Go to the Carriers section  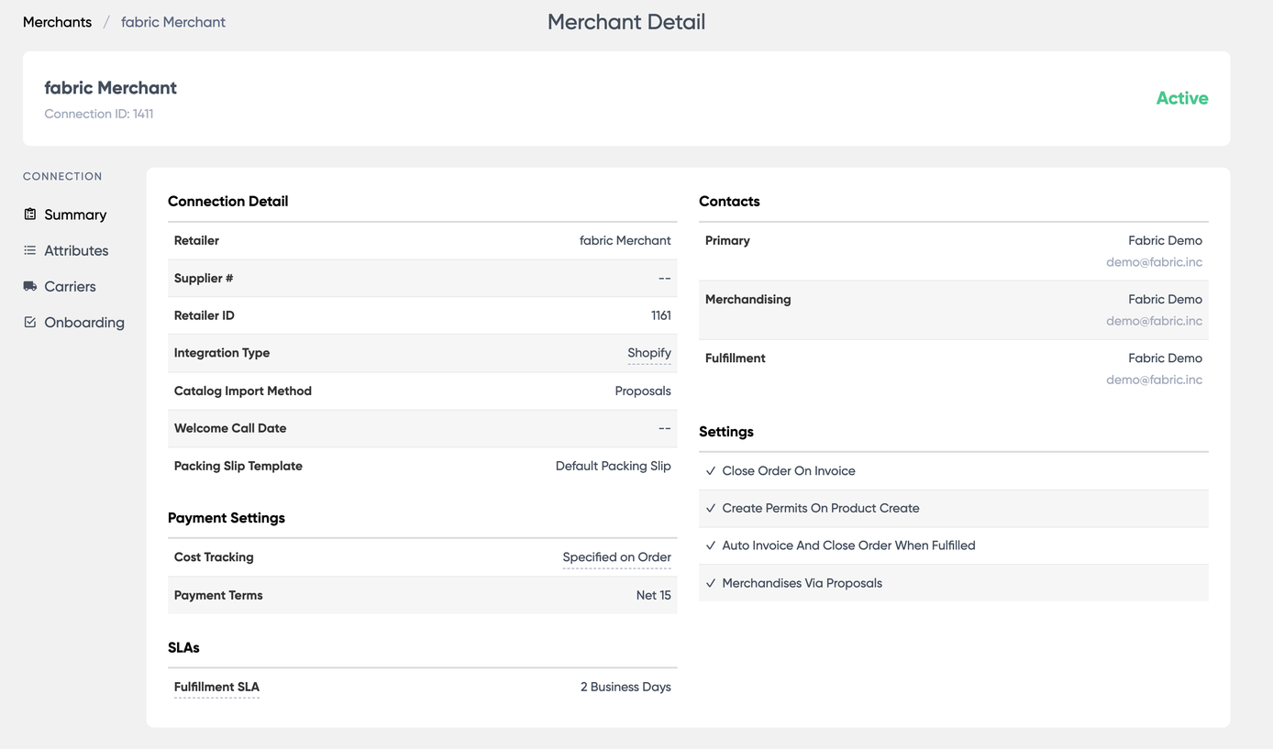point(70,286)
